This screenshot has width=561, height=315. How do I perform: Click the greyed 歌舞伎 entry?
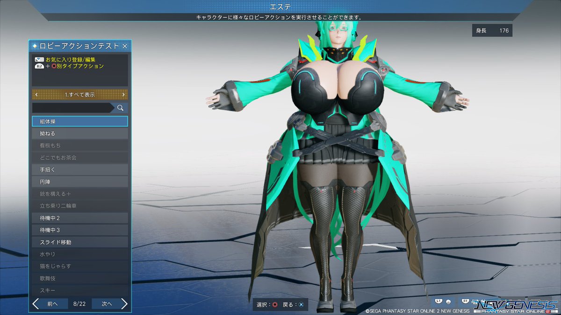(80, 279)
